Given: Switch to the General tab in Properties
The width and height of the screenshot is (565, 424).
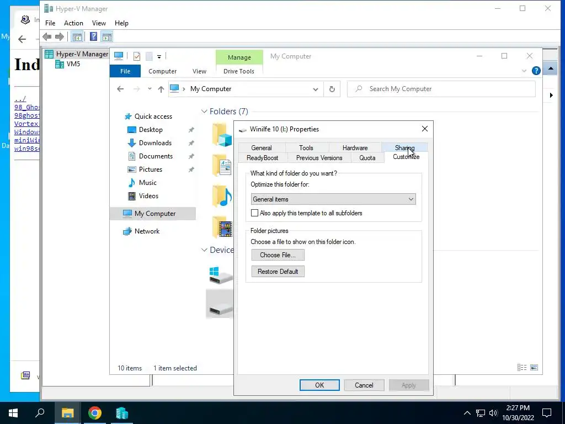Looking at the screenshot, I should 262,148.
